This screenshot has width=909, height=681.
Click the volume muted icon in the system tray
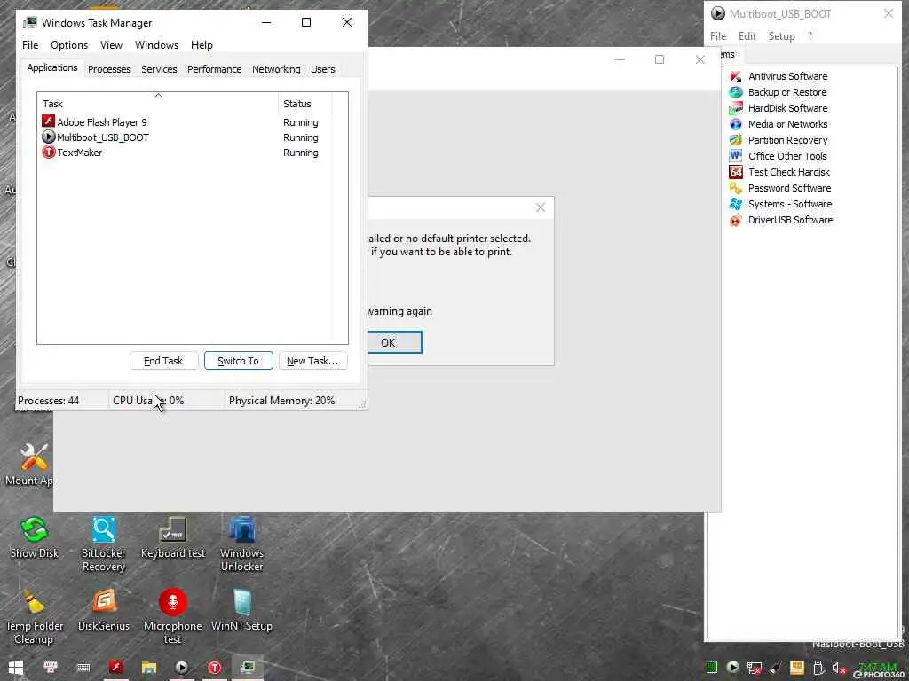[x=838, y=668]
